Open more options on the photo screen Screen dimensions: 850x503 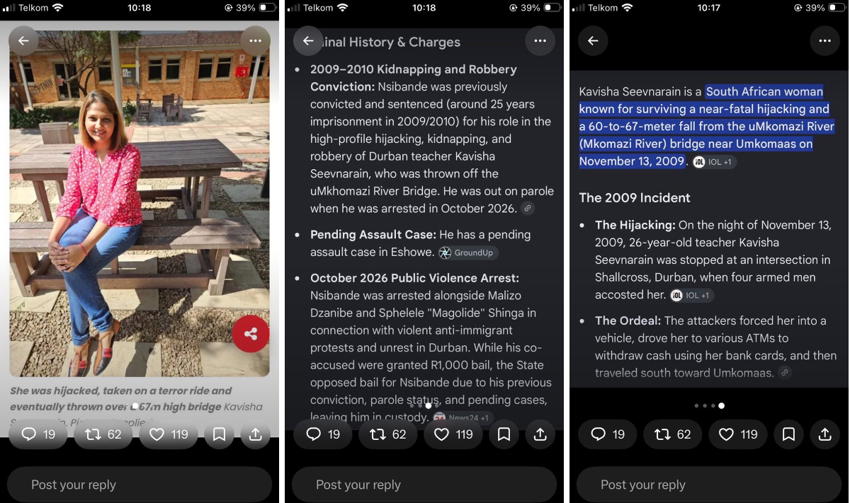pos(255,41)
